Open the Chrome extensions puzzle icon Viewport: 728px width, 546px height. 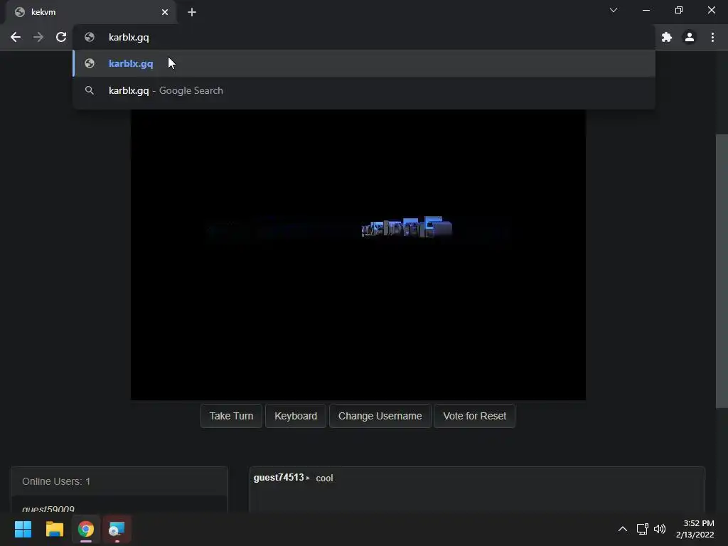[667, 37]
